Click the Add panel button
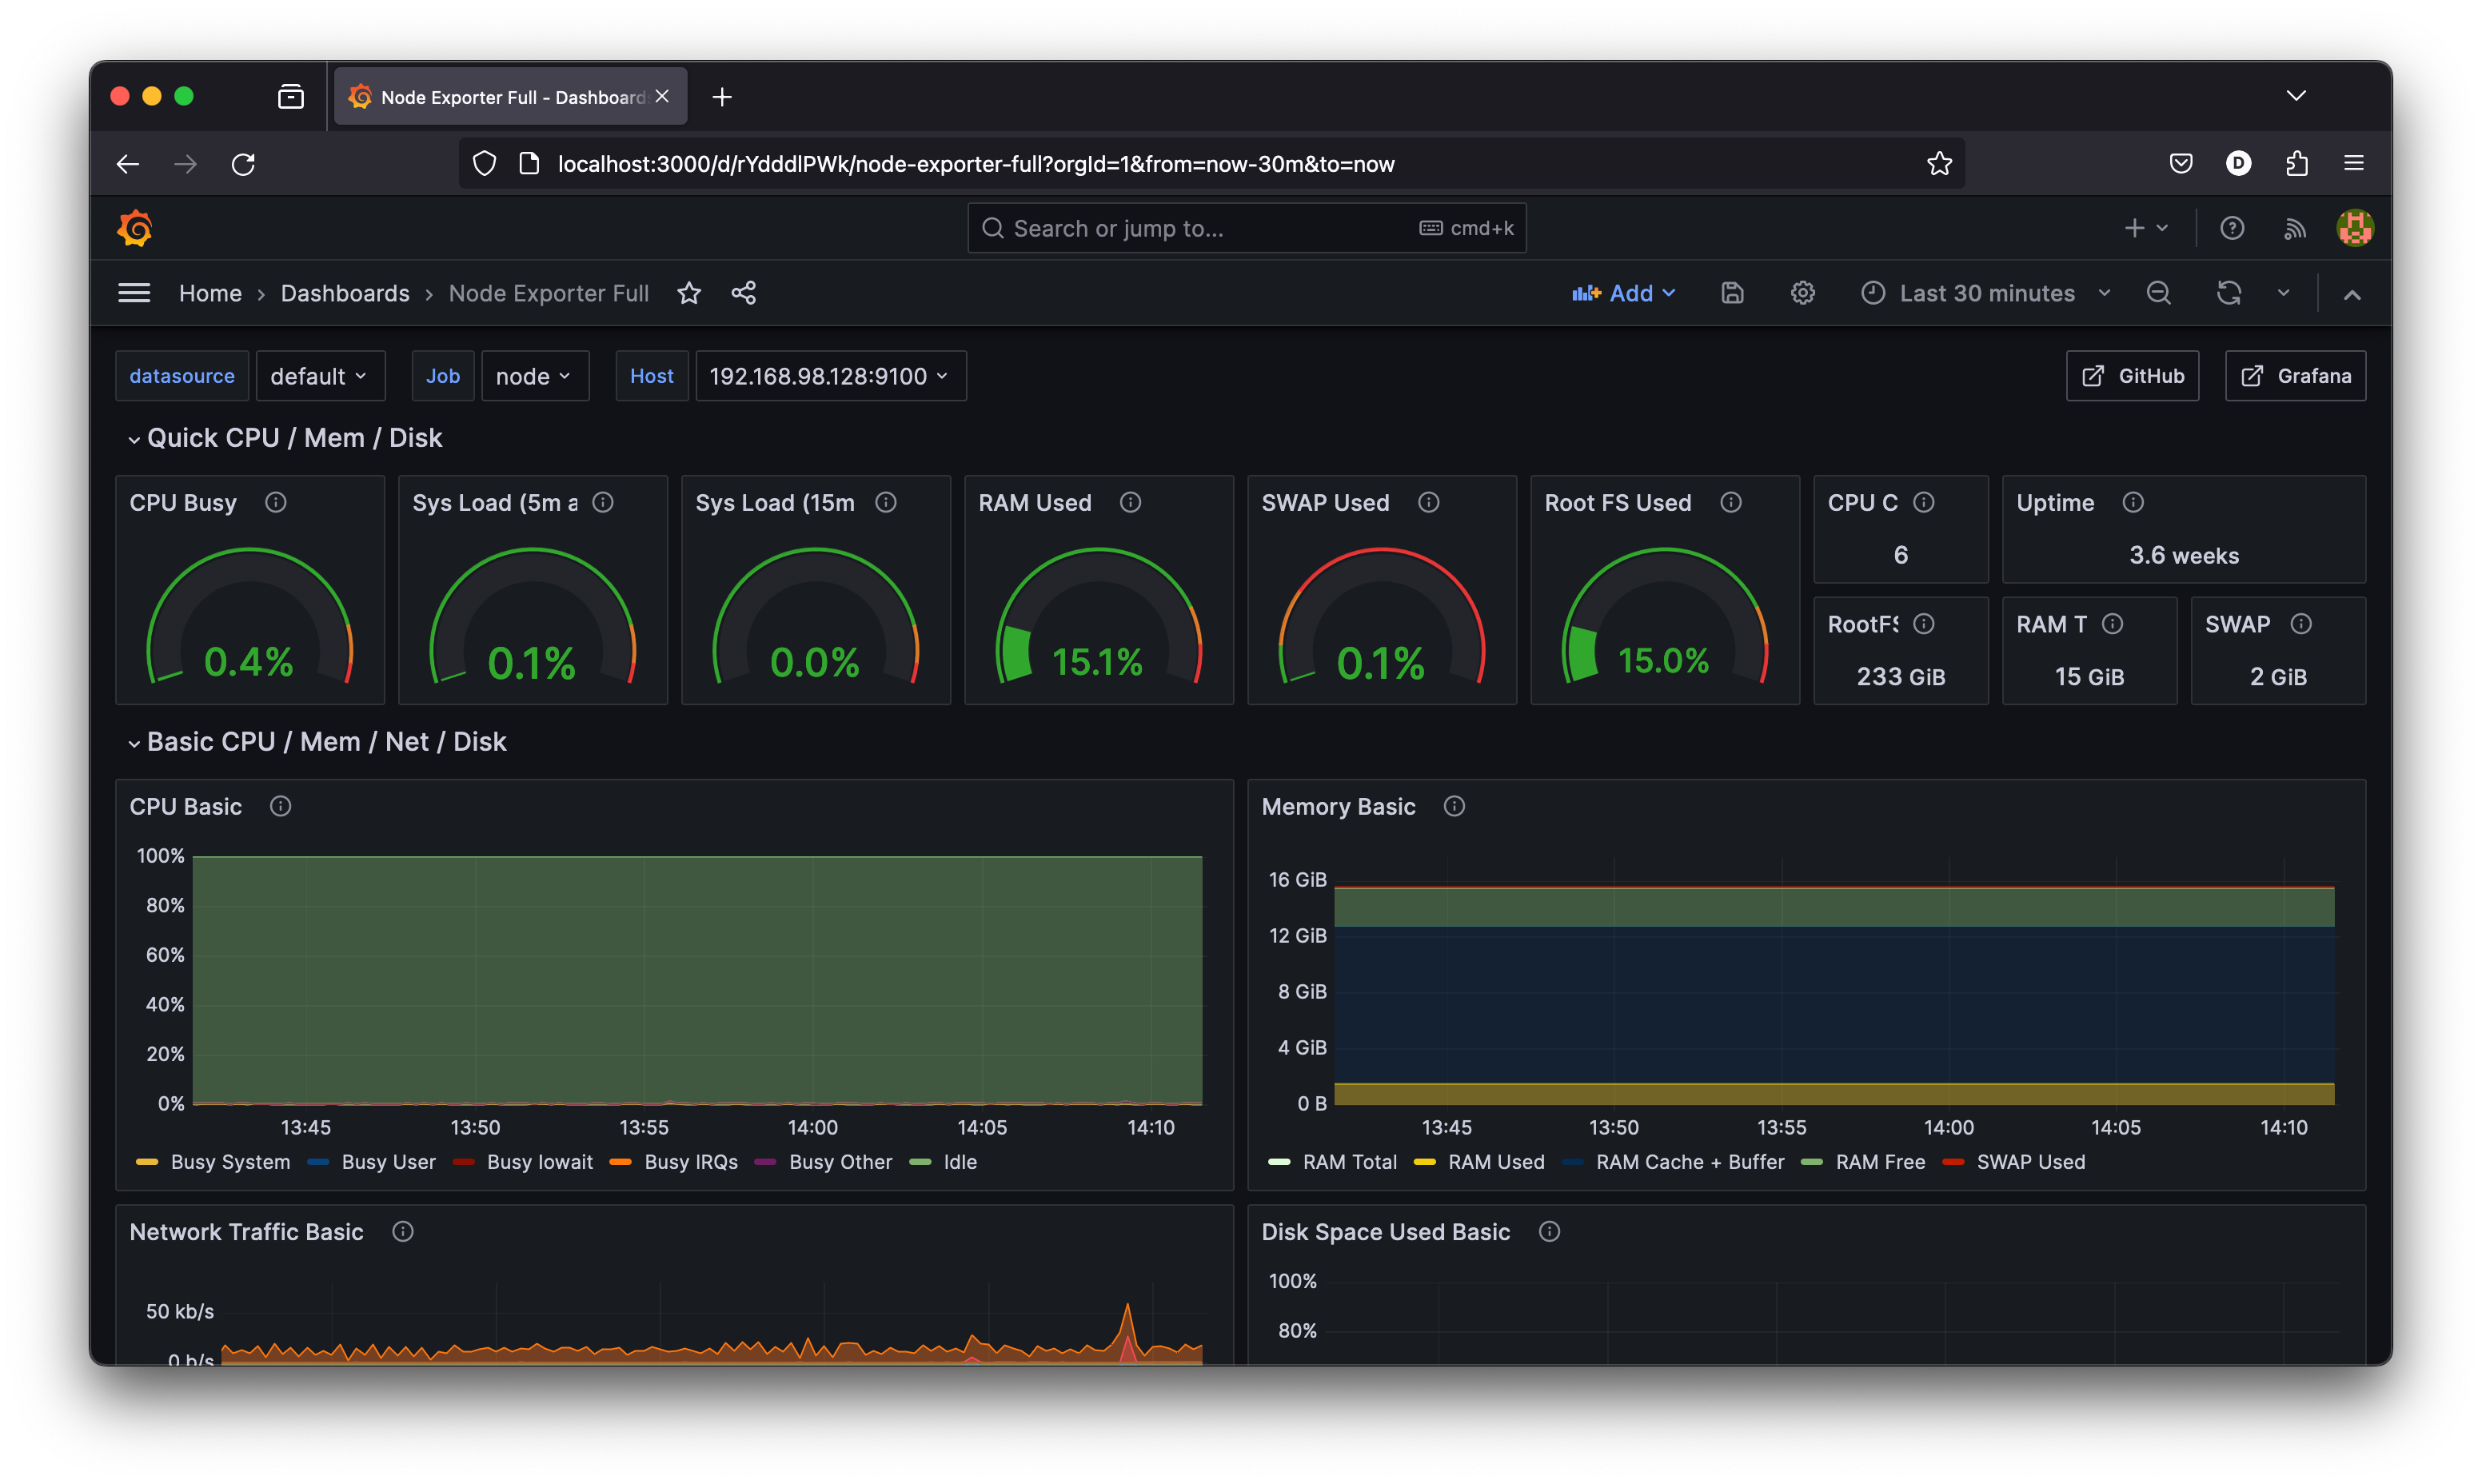The image size is (2482, 1484). pos(1623,293)
